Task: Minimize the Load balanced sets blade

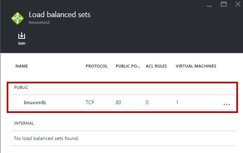Action: tap(209, 6)
